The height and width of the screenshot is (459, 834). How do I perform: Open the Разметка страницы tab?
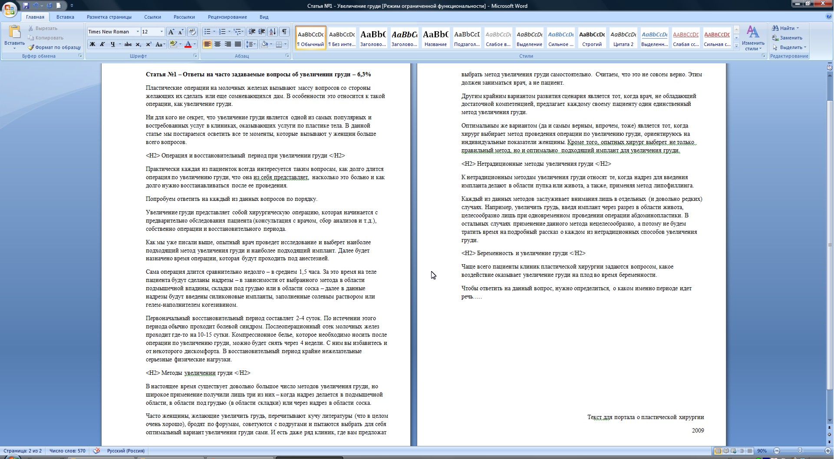(109, 17)
